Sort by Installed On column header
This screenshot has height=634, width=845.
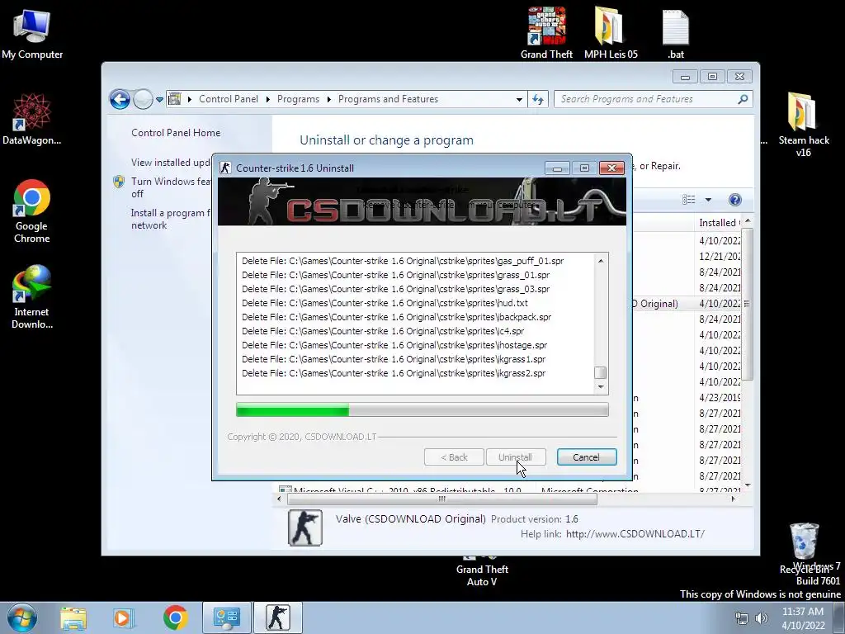(x=719, y=223)
